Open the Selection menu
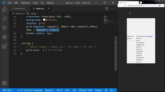This screenshot has width=165, height=92. 25,3
